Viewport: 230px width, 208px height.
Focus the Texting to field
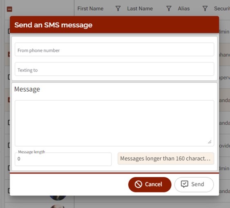click(114, 69)
